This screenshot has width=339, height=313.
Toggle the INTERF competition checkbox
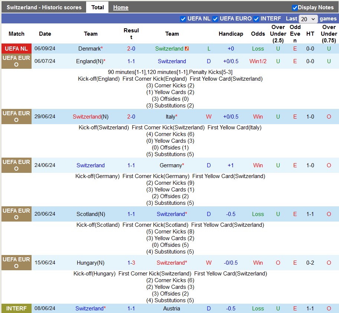click(256, 19)
